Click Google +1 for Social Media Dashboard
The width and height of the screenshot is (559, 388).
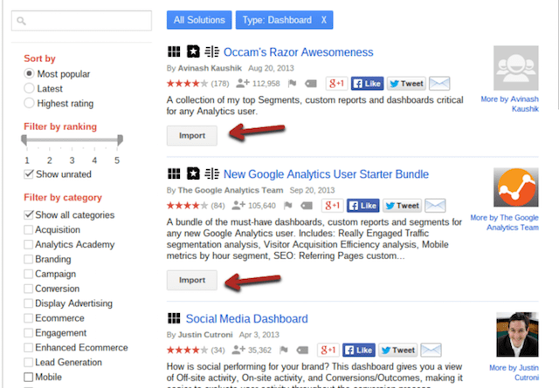pyautogui.click(x=328, y=350)
